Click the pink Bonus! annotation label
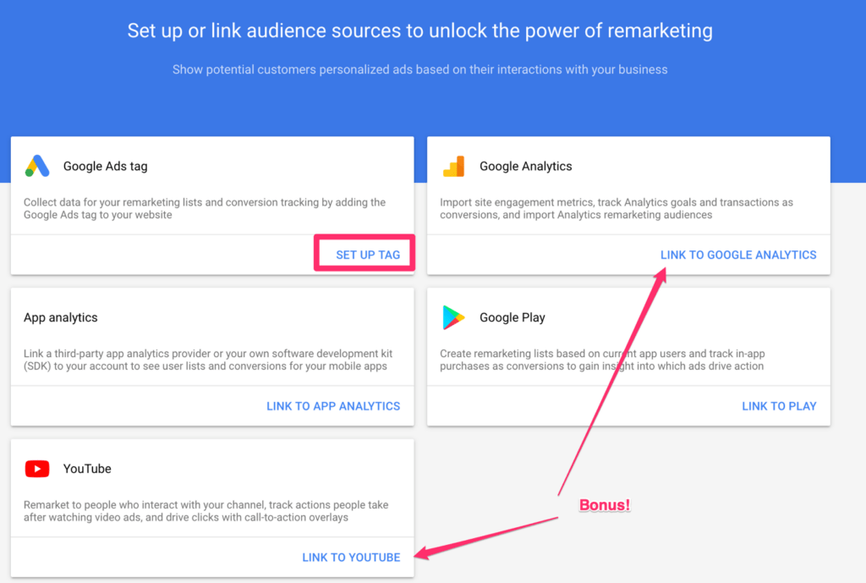This screenshot has height=583, width=866. pos(605,505)
